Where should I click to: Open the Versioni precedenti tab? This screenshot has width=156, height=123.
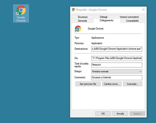tap(129, 17)
